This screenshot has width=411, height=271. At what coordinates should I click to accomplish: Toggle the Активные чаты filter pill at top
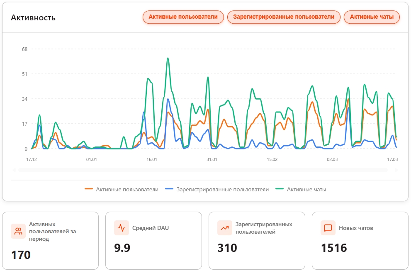(x=372, y=17)
